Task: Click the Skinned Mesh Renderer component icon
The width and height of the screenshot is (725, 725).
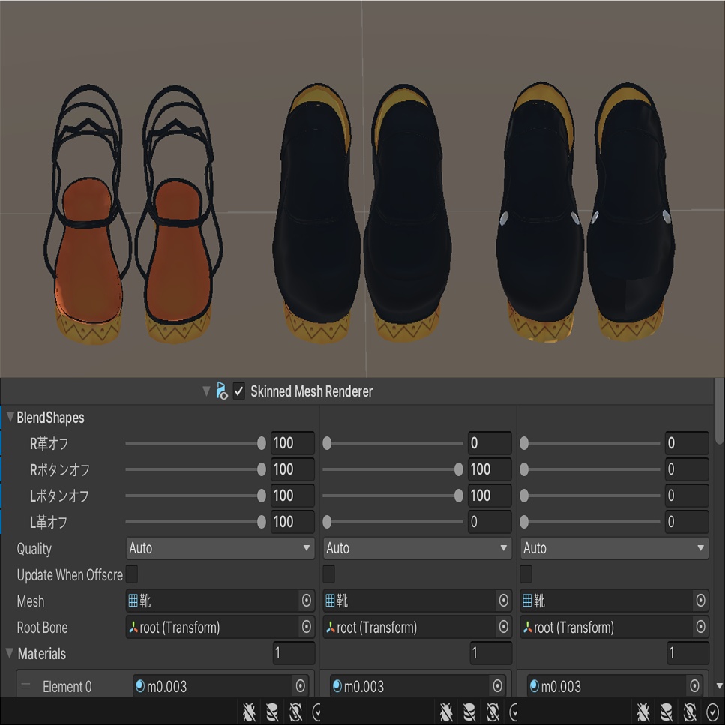Action: tap(221, 391)
